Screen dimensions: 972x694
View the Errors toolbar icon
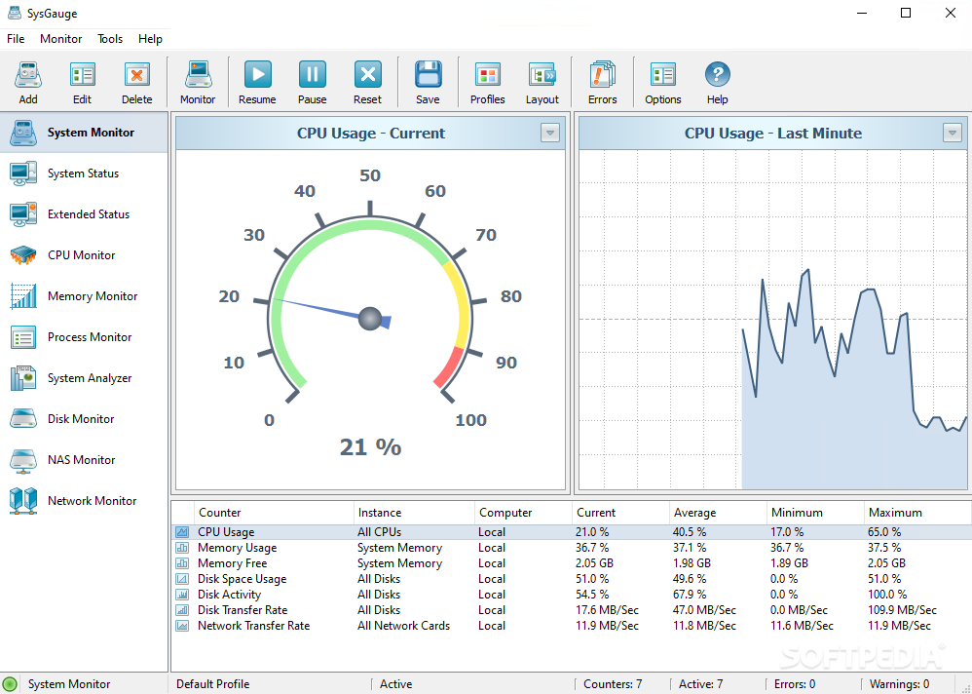click(x=602, y=82)
